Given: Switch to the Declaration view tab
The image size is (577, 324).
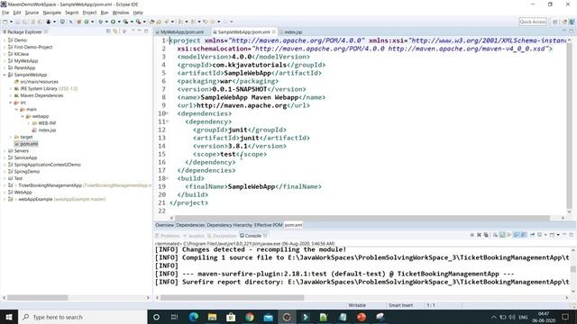Looking at the screenshot, I should tap(222, 236).
